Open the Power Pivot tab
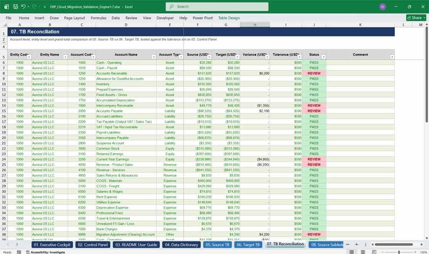Image resolution: width=429 pixels, height=254 pixels. pyautogui.click(x=202, y=18)
